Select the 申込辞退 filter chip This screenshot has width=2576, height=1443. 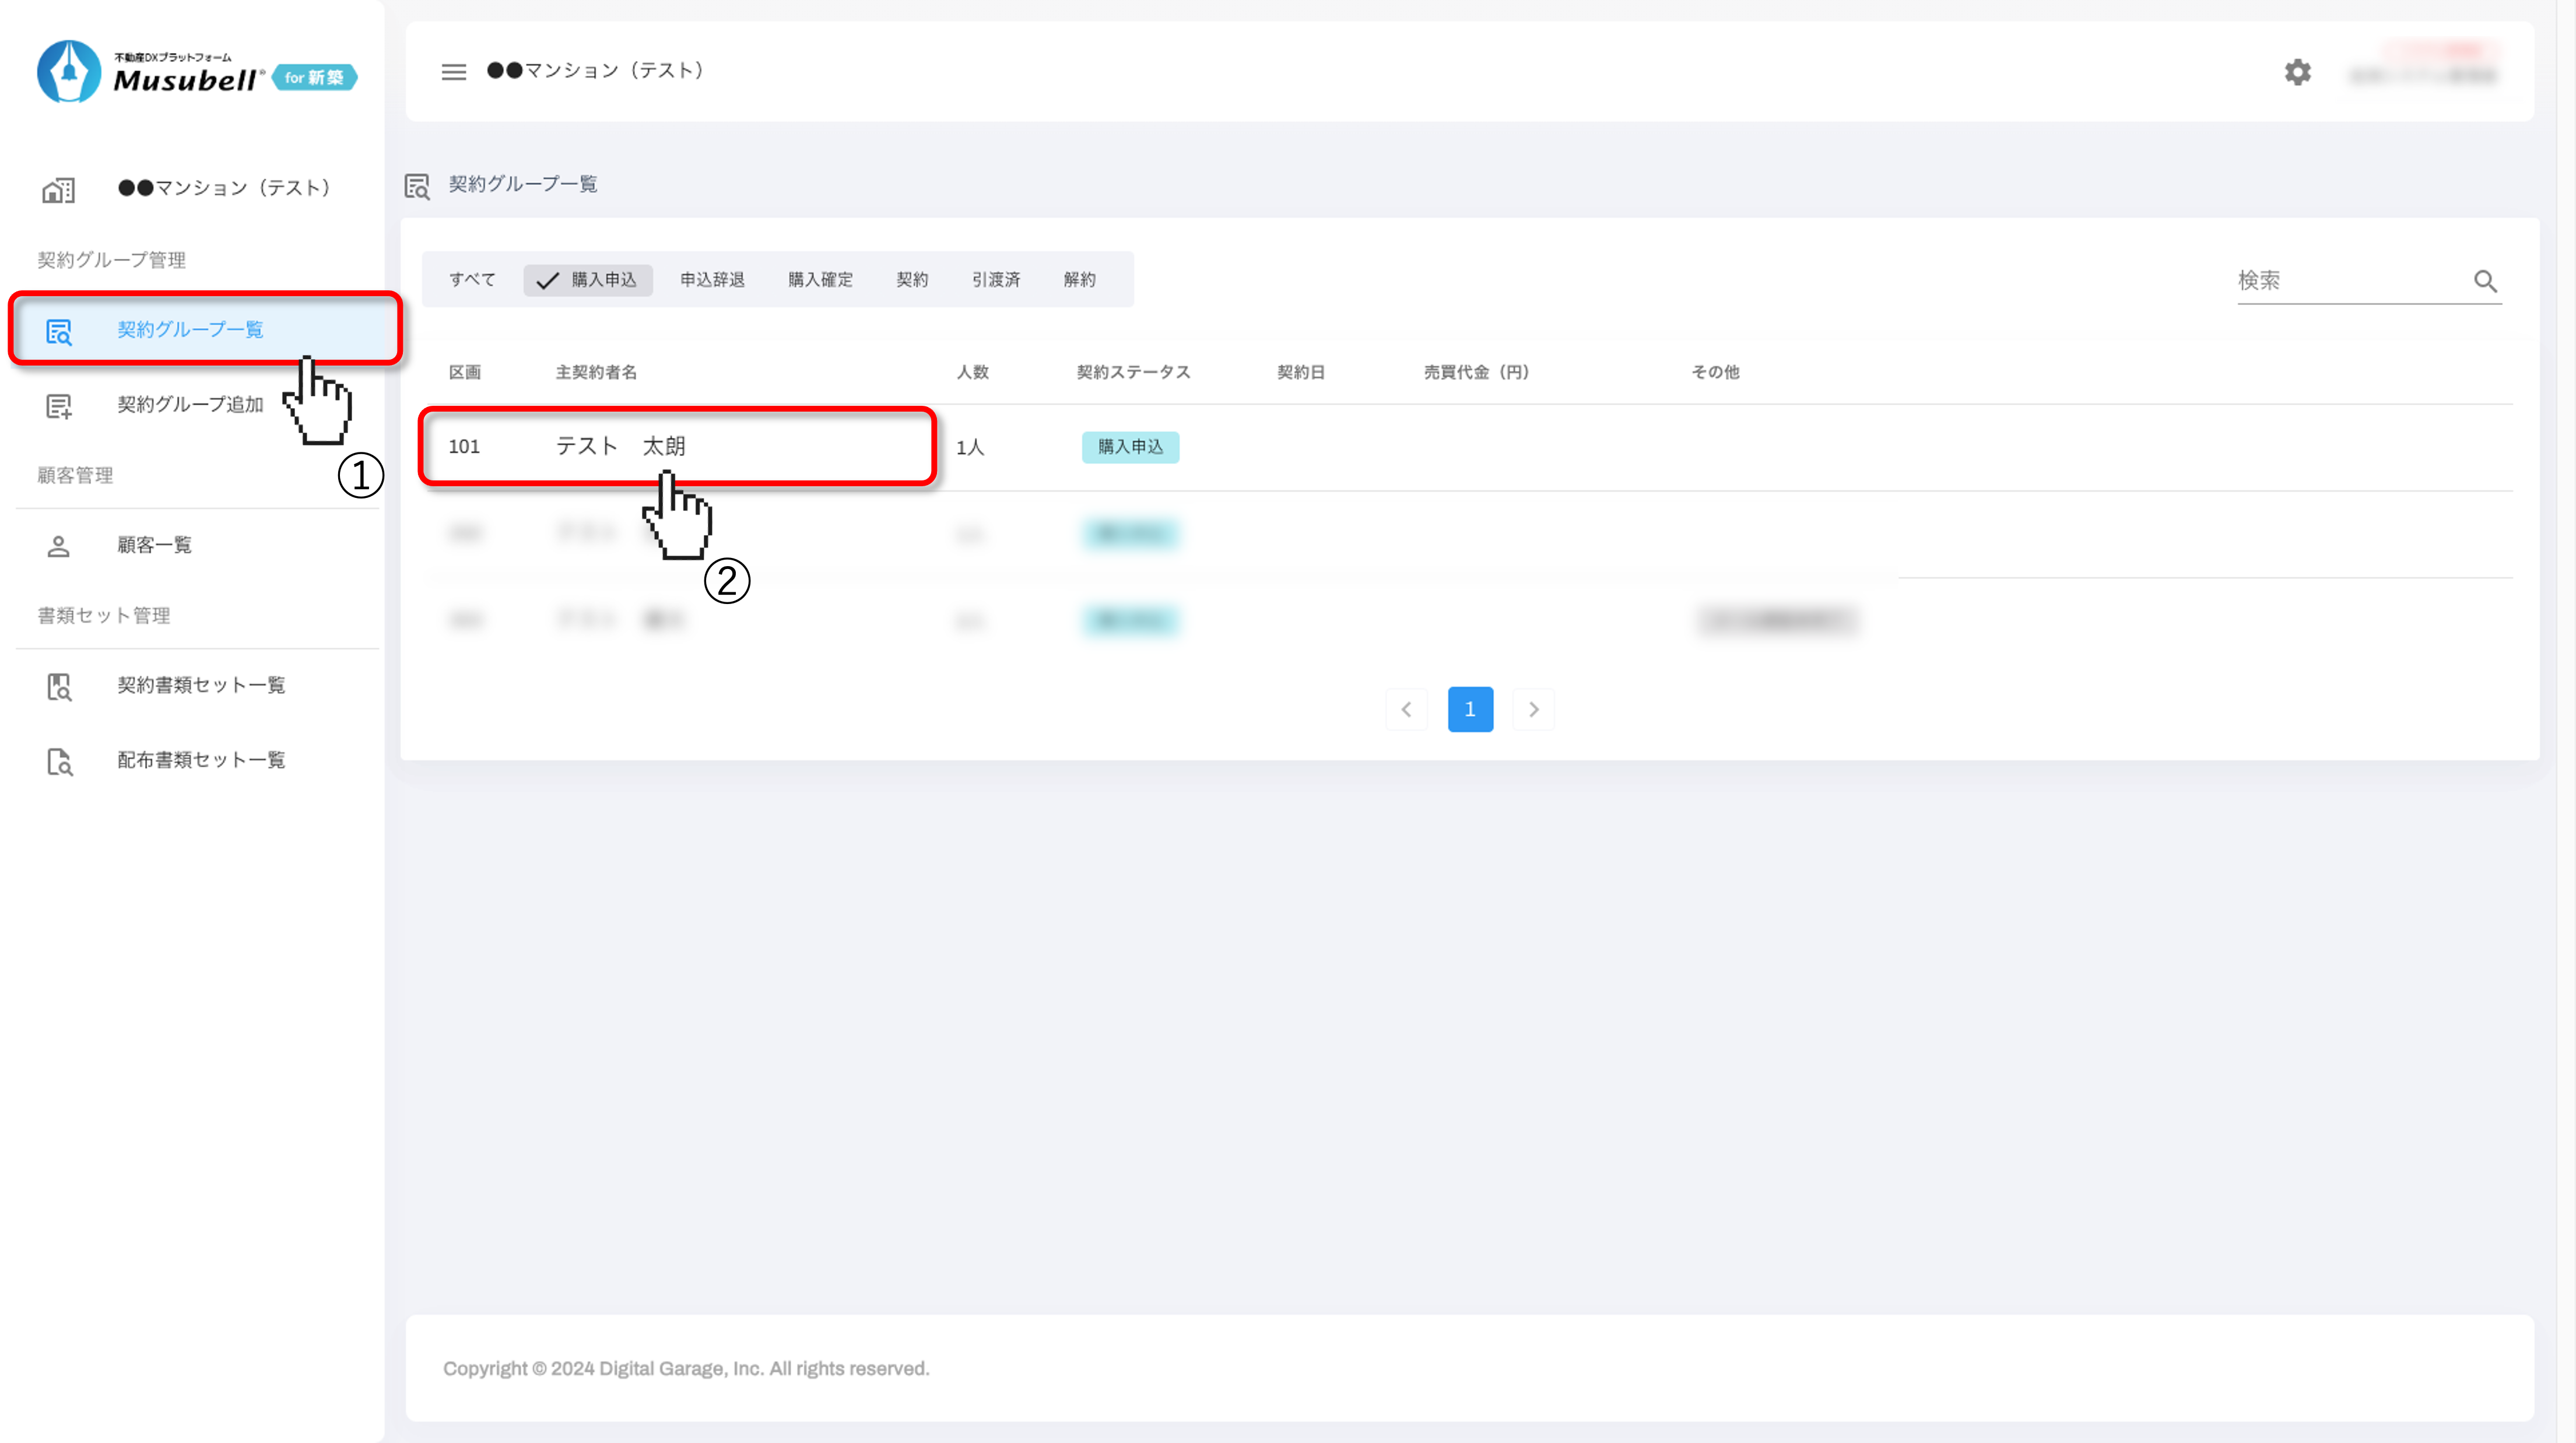(x=712, y=280)
